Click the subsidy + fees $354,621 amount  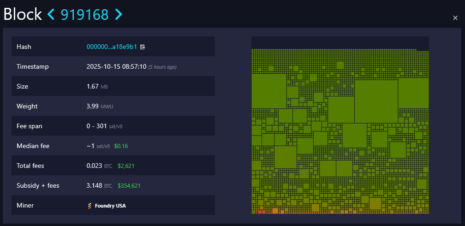click(129, 186)
